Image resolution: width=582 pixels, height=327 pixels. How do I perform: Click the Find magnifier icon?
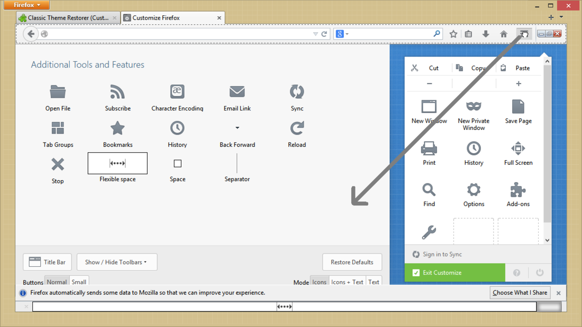tap(429, 190)
